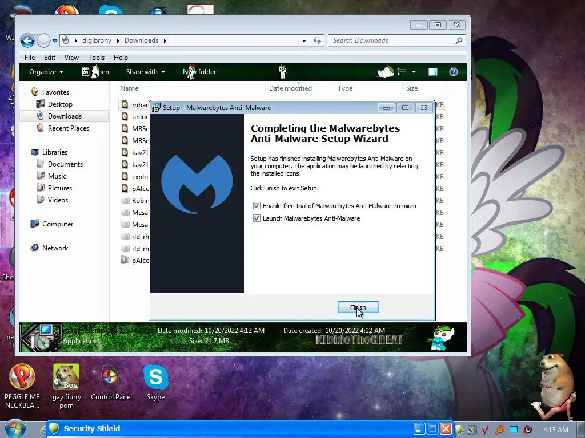Open recent locations dropdown beside navigation arrows
The width and height of the screenshot is (585, 438).
(55, 40)
